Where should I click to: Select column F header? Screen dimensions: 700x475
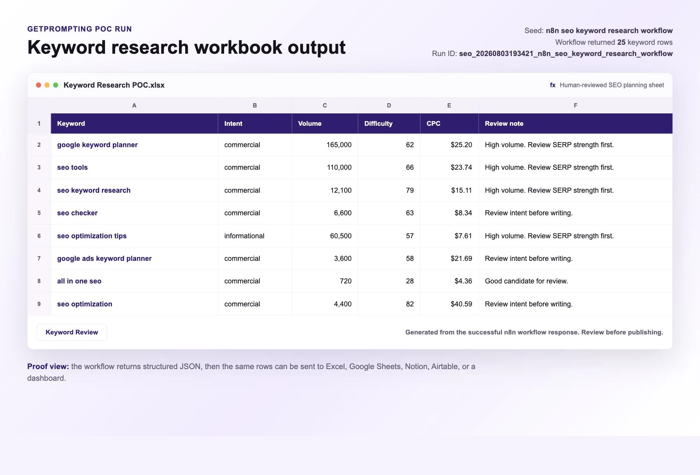pyautogui.click(x=576, y=105)
